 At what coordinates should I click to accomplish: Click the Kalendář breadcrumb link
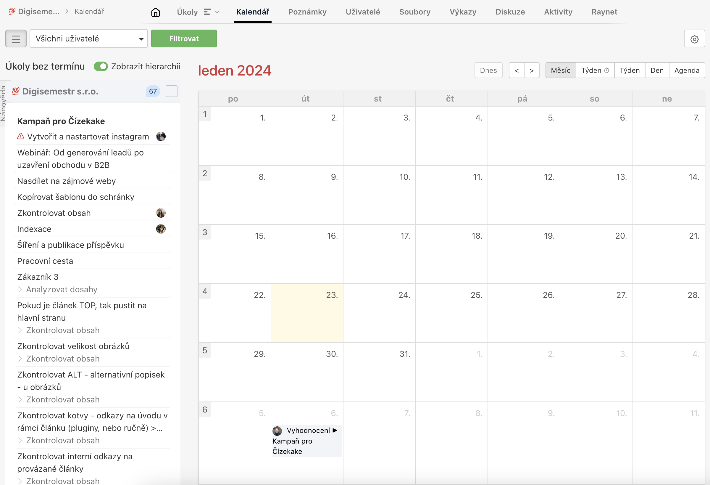click(x=89, y=12)
